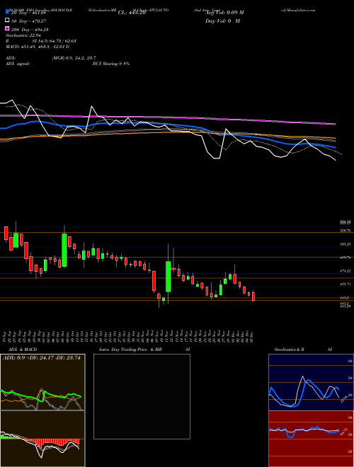Click the blue 20 Day legend swatch
The image size is (354, 467).
[x=7, y=12]
